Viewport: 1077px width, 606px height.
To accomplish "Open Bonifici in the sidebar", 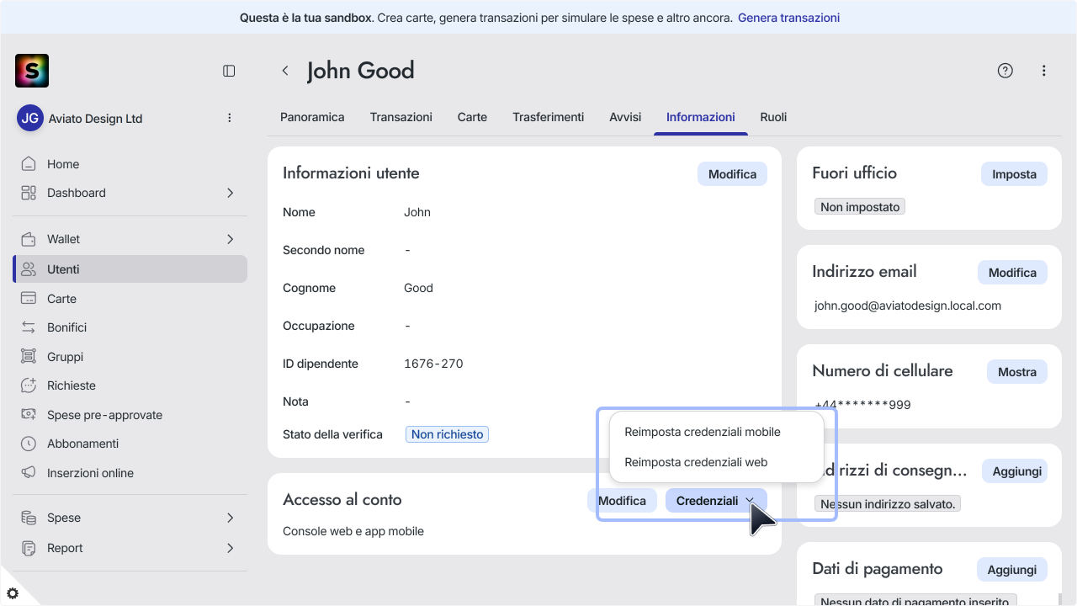I will click(x=130, y=327).
